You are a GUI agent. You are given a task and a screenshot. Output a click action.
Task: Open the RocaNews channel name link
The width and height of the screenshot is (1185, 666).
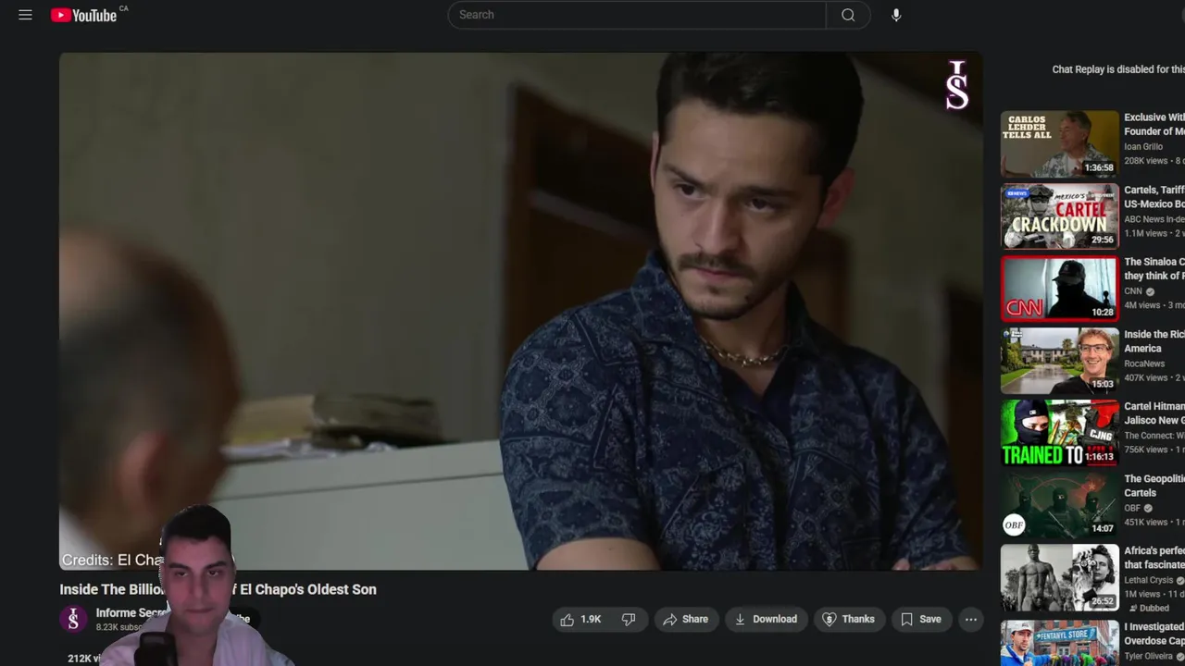pyautogui.click(x=1144, y=364)
